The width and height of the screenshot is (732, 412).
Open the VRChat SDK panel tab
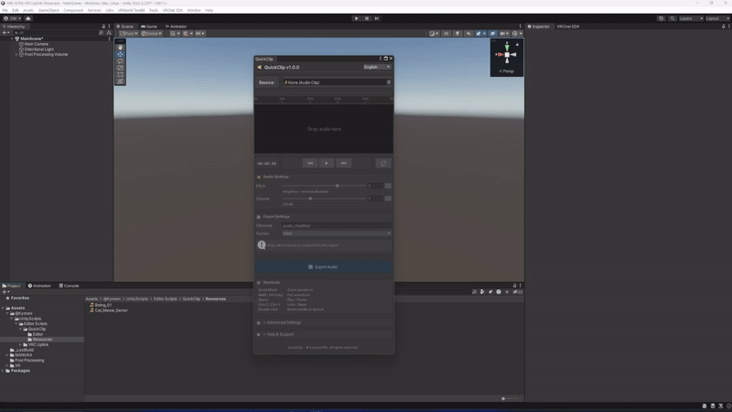tap(567, 27)
